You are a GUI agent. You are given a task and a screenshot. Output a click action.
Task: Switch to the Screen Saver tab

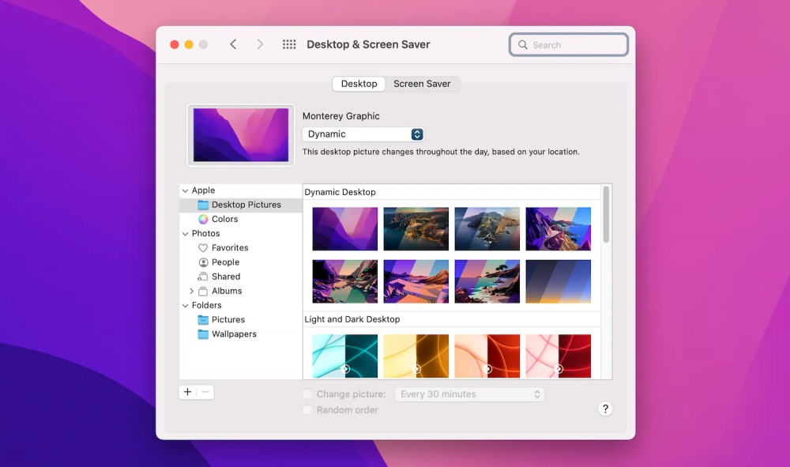coord(422,84)
